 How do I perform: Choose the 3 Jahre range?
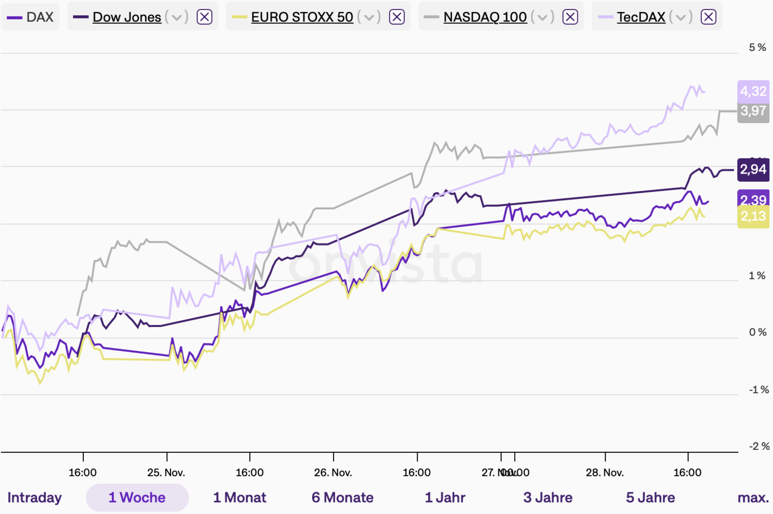pos(548,498)
